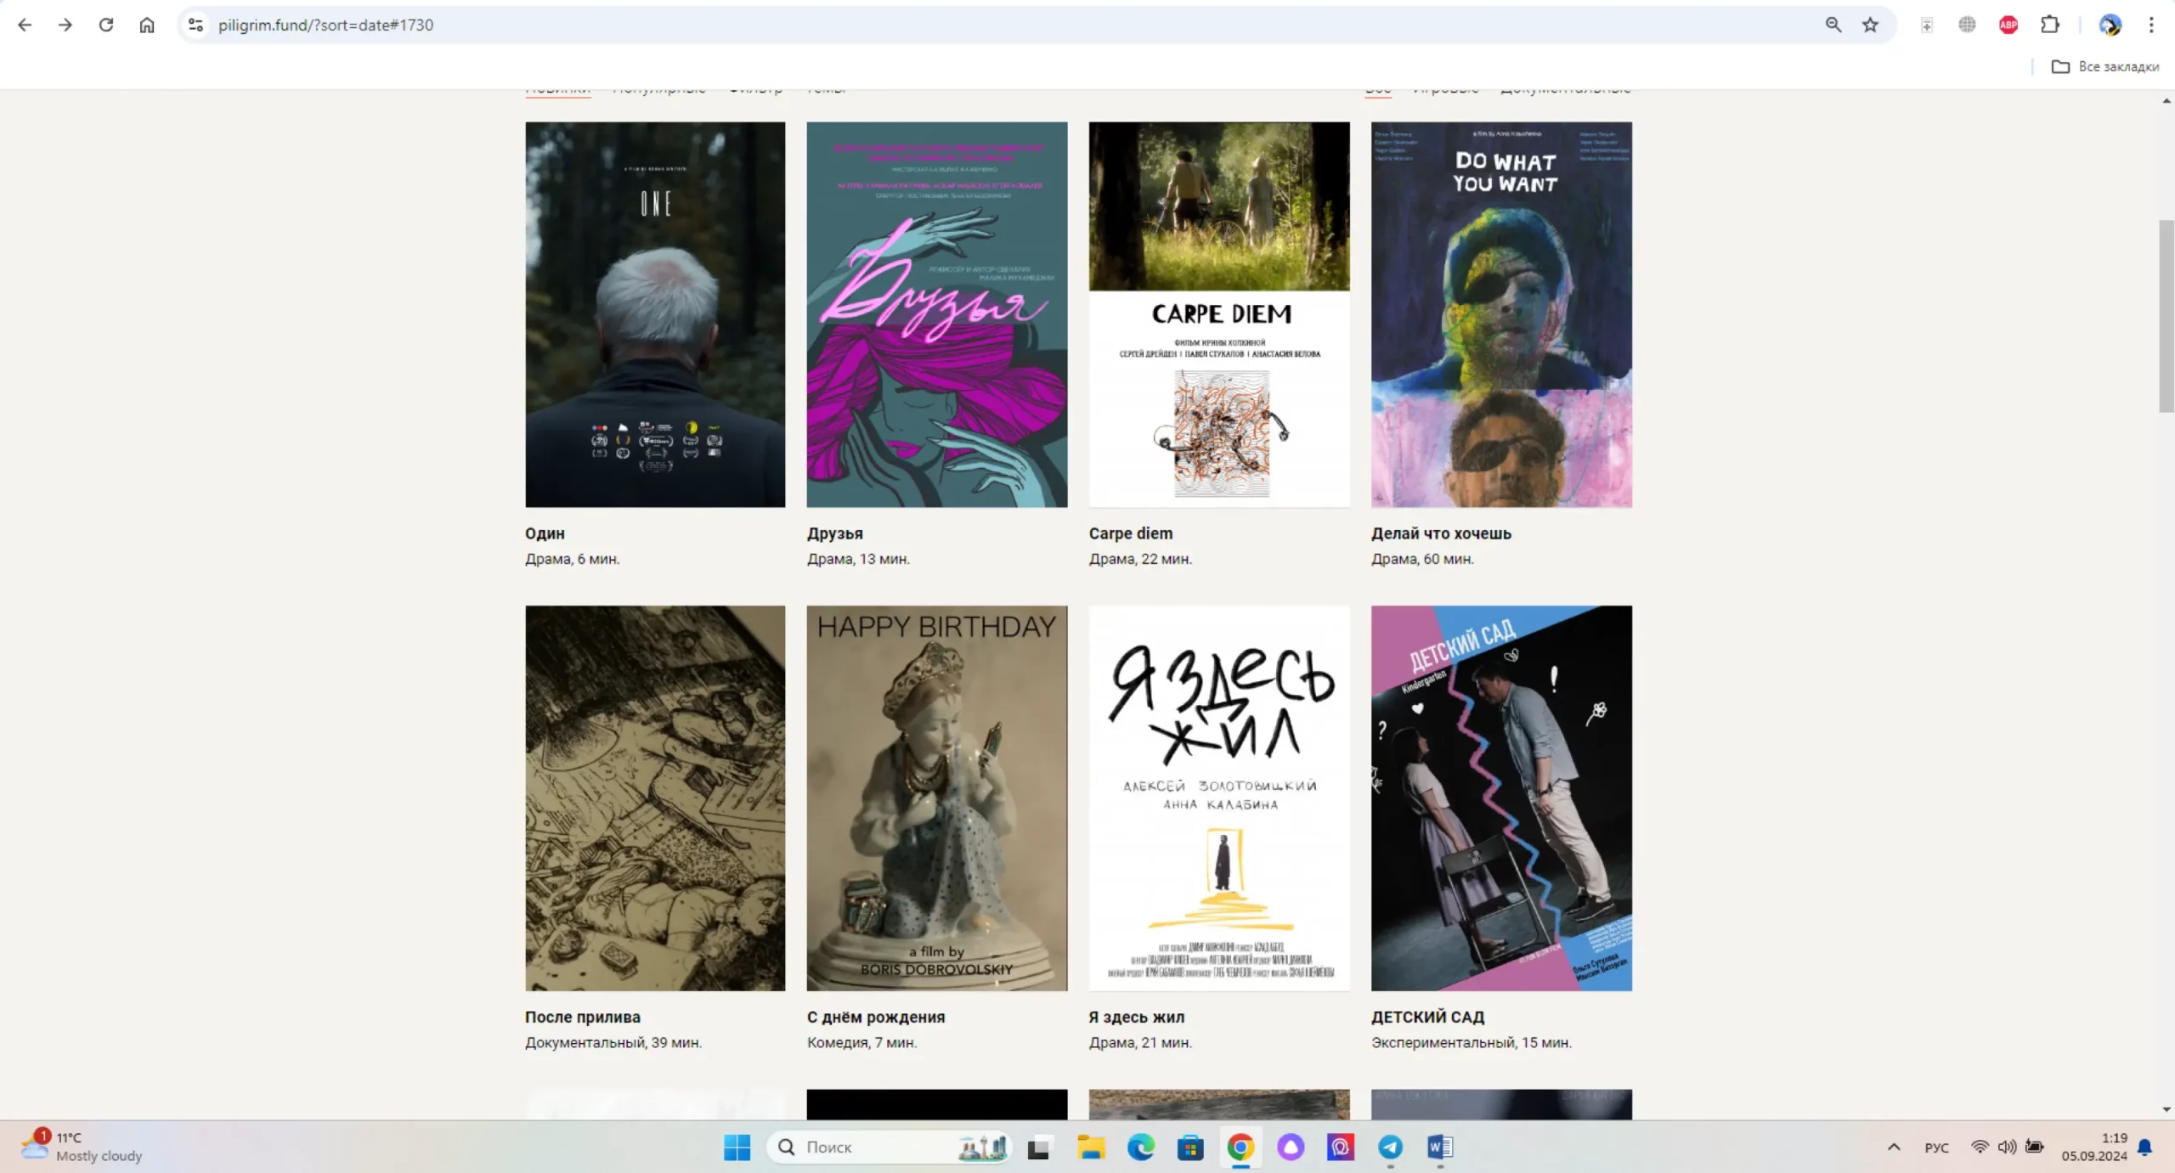The image size is (2175, 1173).
Task: Click the browser back arrow
Action: click(x=25, y=25)
